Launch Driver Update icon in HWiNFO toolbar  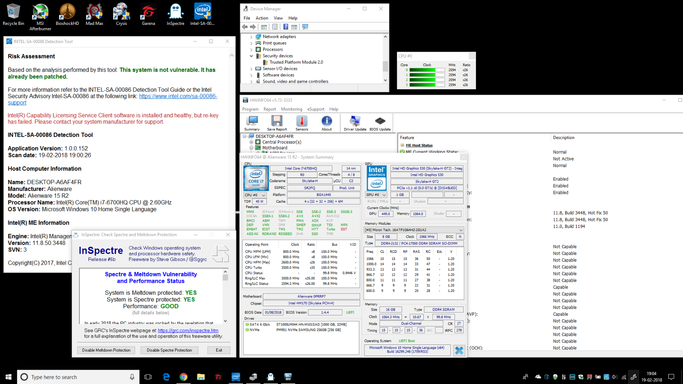pyautogui.click(x=355, y=123)
